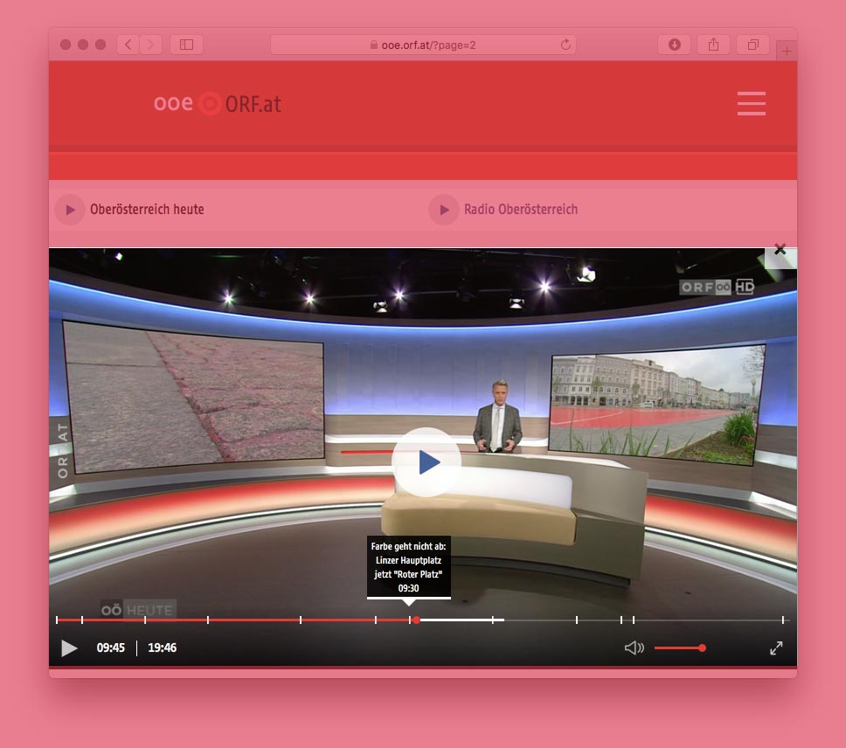This screenshot has height=748, width=846.
Task: Click the ooe ORF.at logo
Action: pyautogui.click(x=218, y=103)
